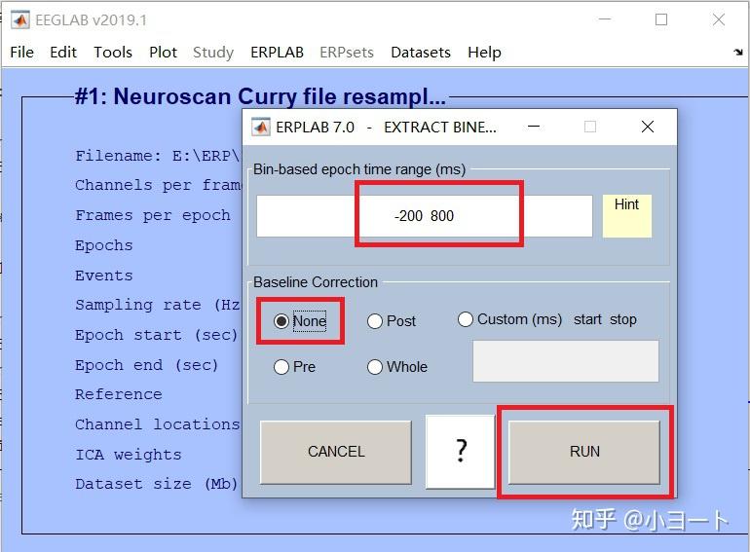The image size is (750, 552).
Task: Minimize the ERPLAB dialog window
Action: coord(534,127)
